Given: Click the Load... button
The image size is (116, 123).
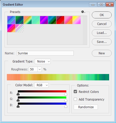Looking at the screenshot, I should pos(102,33).
